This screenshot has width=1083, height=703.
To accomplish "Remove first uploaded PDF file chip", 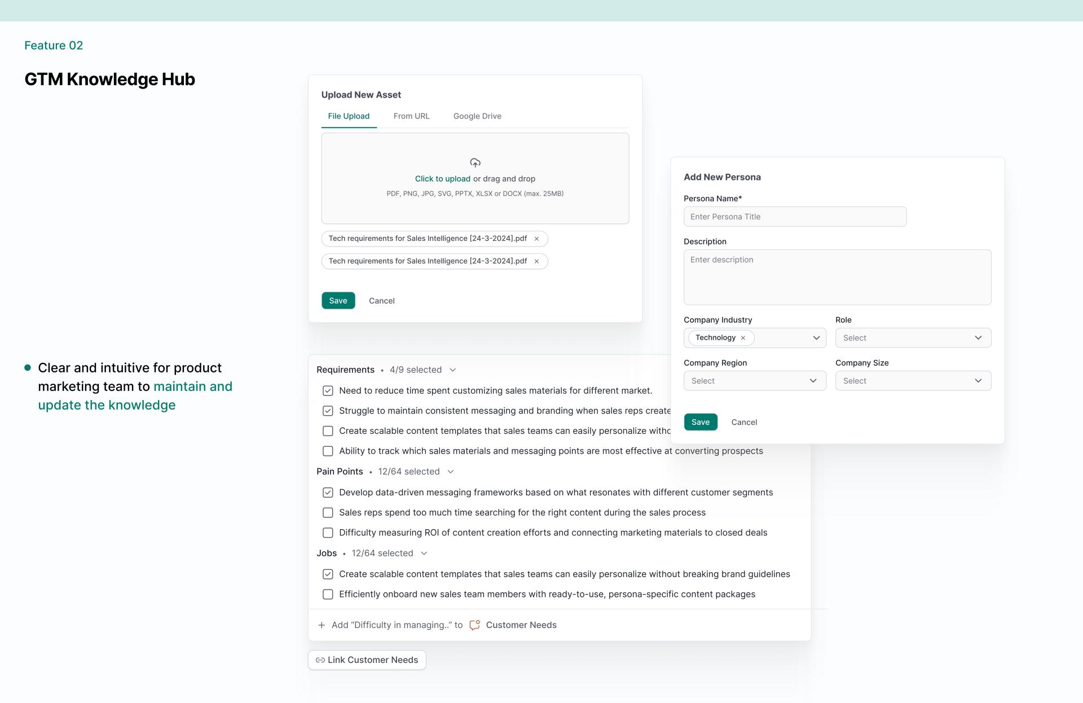I will [536, 239].
